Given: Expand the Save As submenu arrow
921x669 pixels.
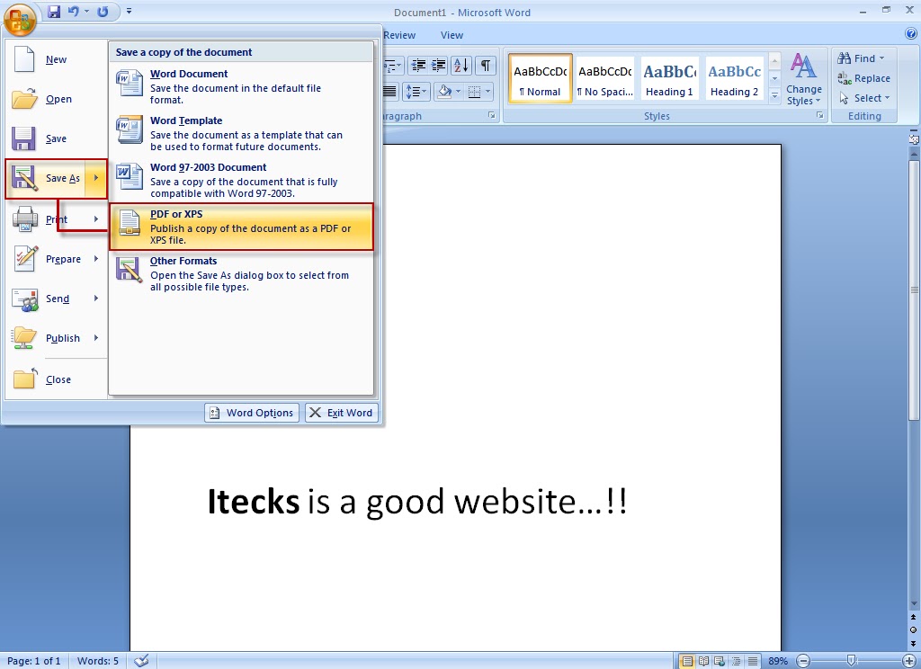Looking at the screenshot, I should coord(96,178).
